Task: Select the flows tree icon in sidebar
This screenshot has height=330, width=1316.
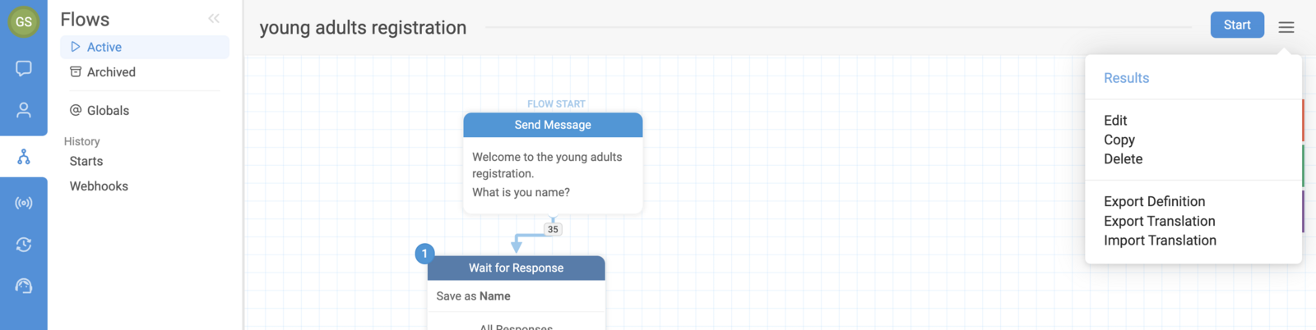Action: 24,157
